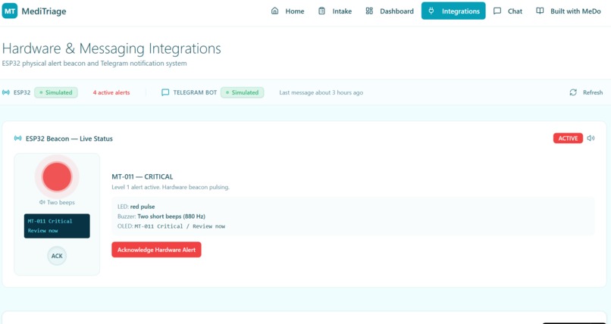Click the ESP32 Beacon — Live Status title

tap(69, 139)
